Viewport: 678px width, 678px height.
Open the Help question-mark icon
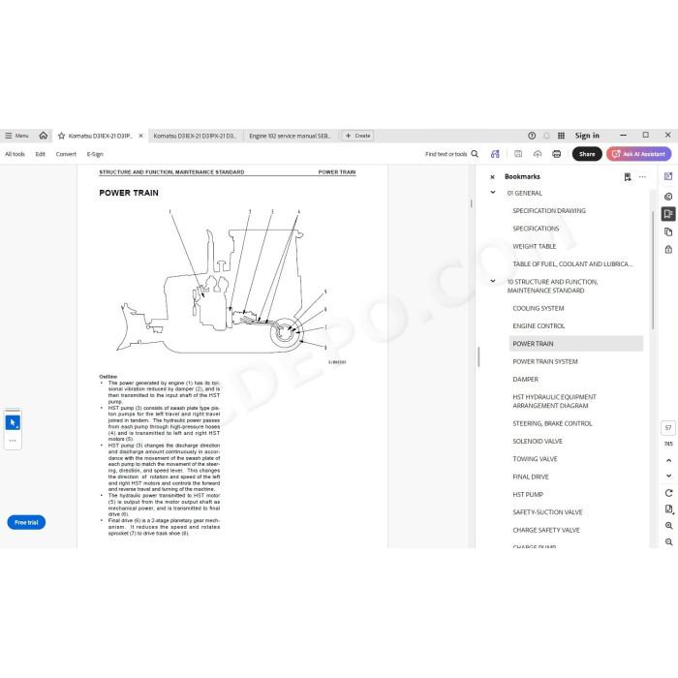tap(532, 136)
